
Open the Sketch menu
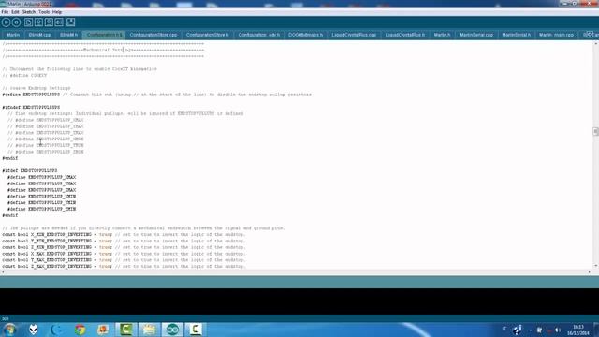click(x=29, y=12)
